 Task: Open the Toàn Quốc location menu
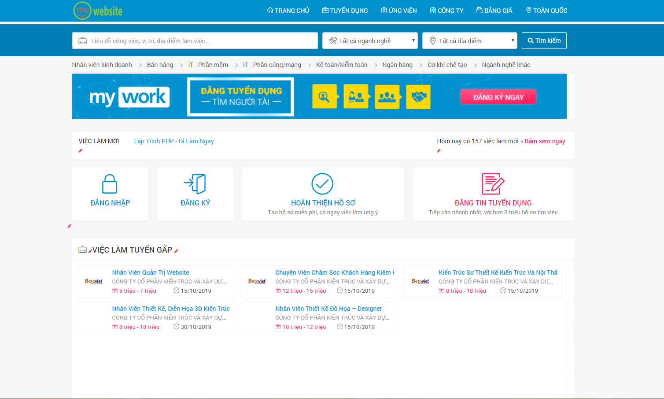(x=546, y=11)
